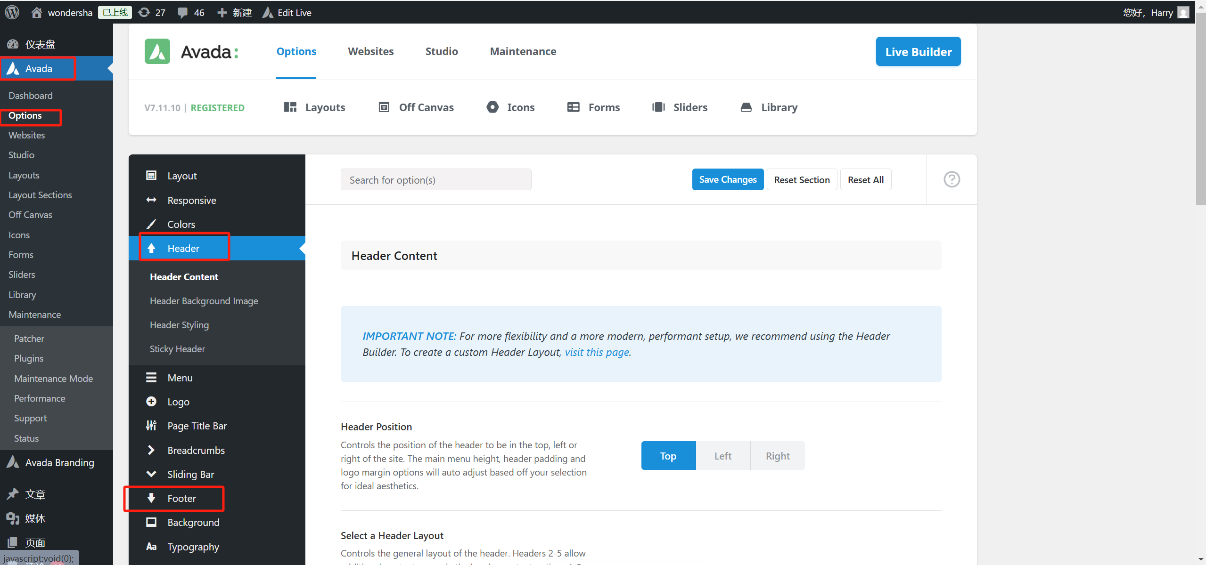This screenshot has height=565, width=1206.
Task: Click the Sliders icon in top toolbar
Action: tap(658, 107)
